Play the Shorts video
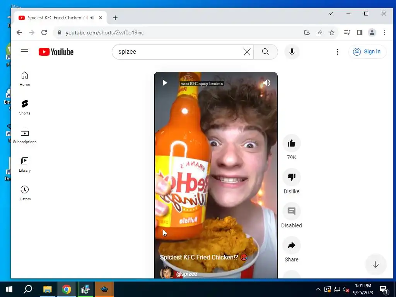The height and width of the screenshot is (297, 396). 165,83
